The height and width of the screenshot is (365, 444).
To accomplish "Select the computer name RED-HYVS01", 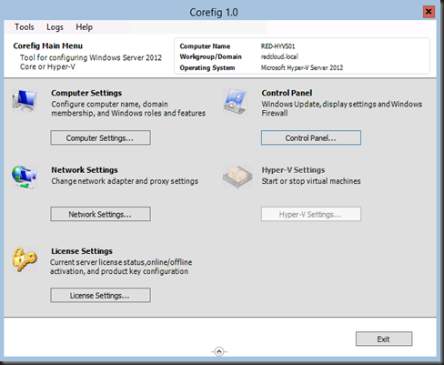I will pyautogui.click(x=277, y=46).
